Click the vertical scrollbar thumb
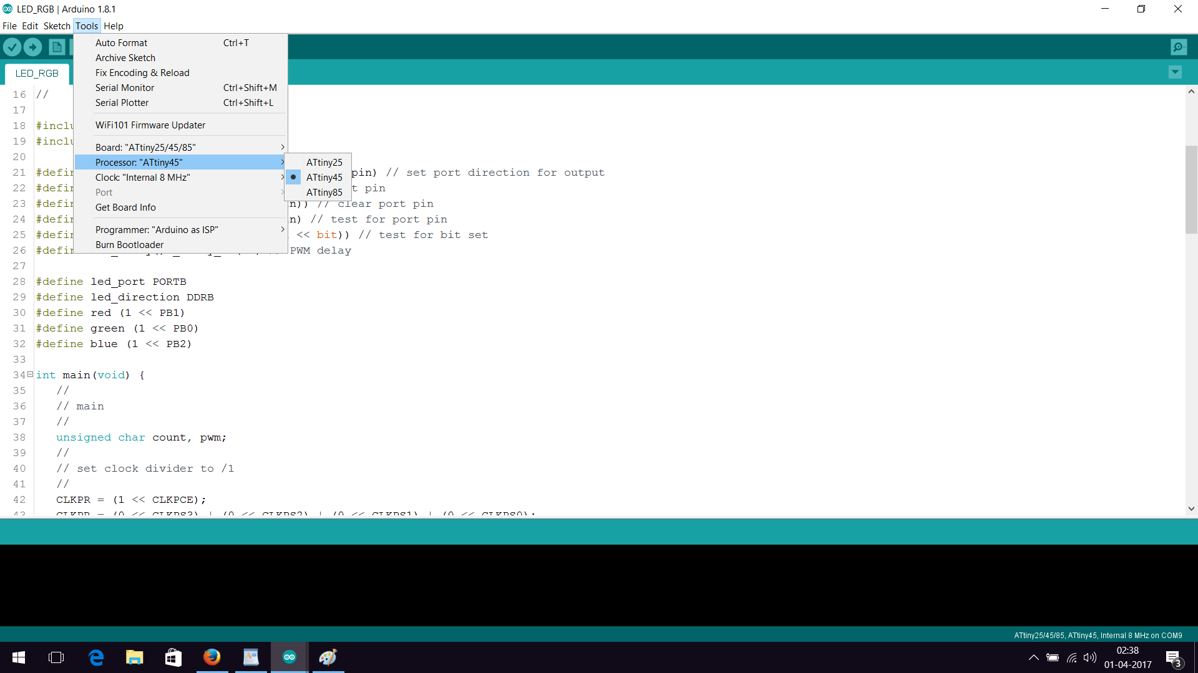Screen dimensions: 1198x673 pyautogui.click(x=1191, y=189)
